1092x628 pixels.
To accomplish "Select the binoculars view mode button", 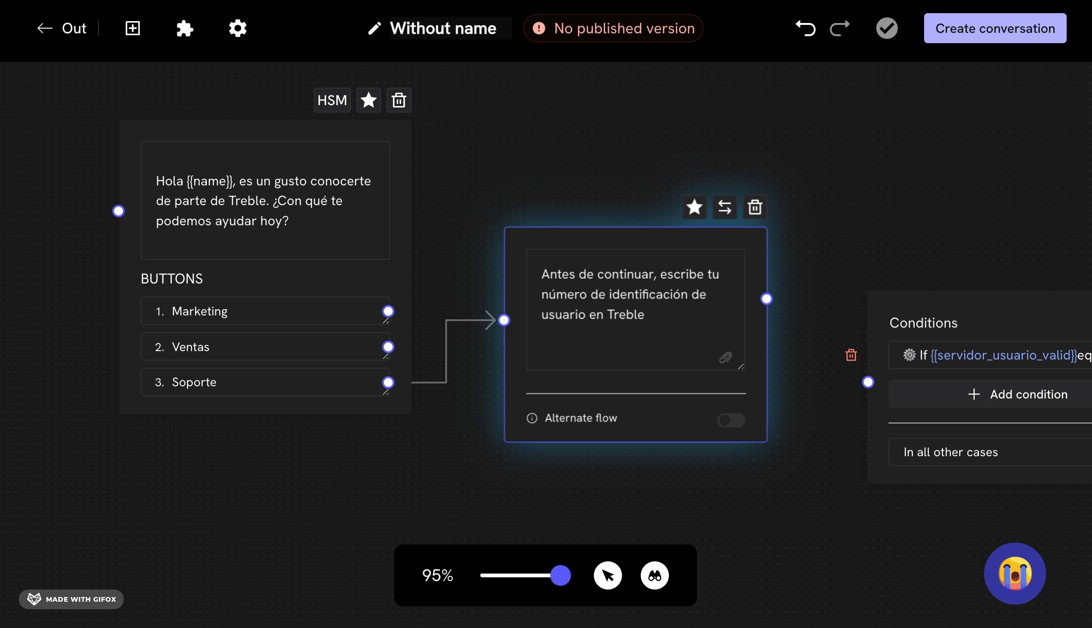I will [x=654, y=575].
